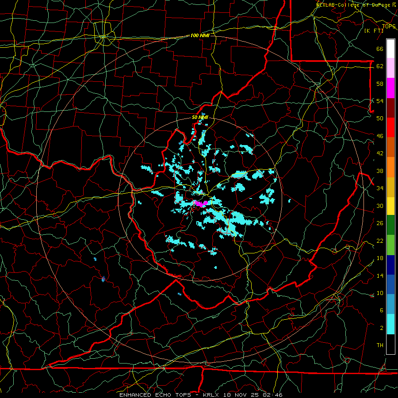Click the "58" legend value

point(380,84)
